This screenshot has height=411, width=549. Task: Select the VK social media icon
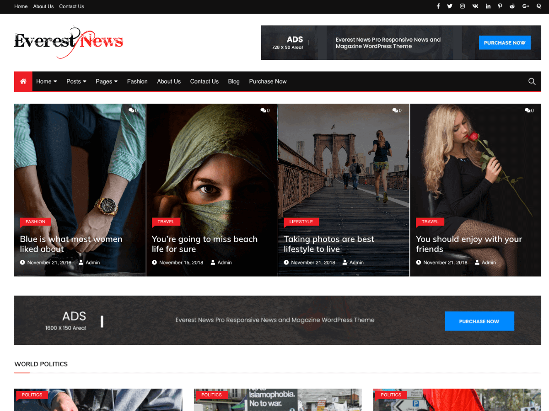coord(475,6)
